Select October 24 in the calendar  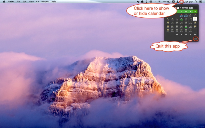pos(190,27)
